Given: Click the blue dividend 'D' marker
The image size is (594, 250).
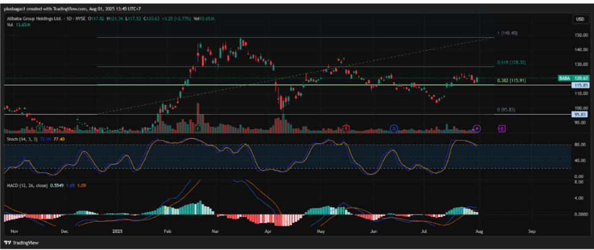Looking at the screenshot, I should pyautogui.click(x=393, y=129).
